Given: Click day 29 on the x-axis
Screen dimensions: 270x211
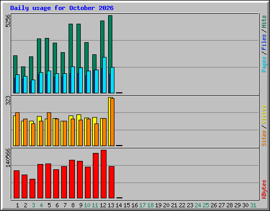Looking at the screenshot, I should 237,205.
